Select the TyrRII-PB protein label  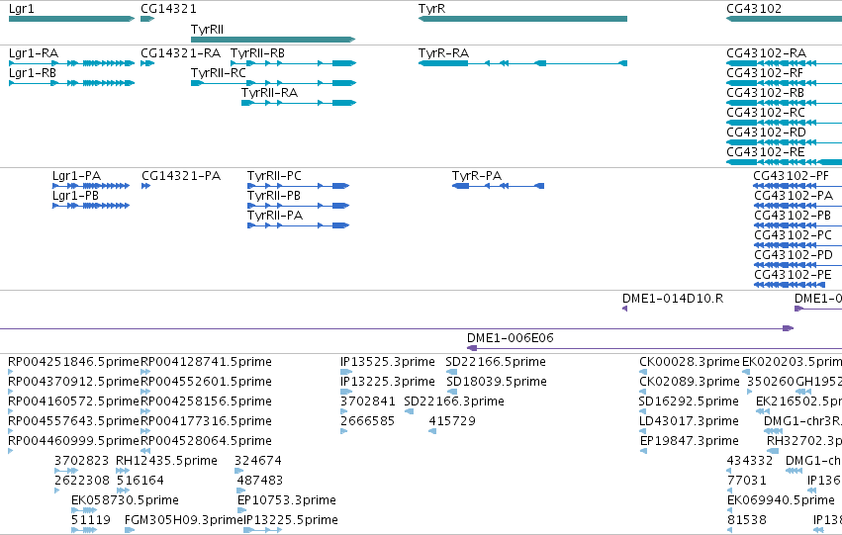pos(274,197)
